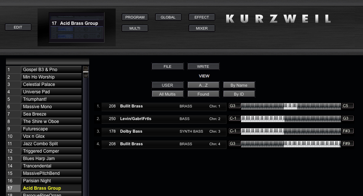Select zone 2 Levin/GabrlFrtls program
The height and width of the screenshot is (196, 363).
coord(164,119)
